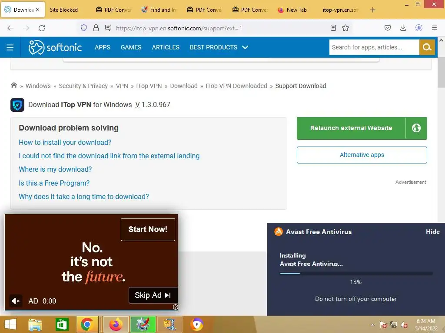Open the tracking protection shield icon
Viewport: 445px width, 333px height.
coord(84,28)
